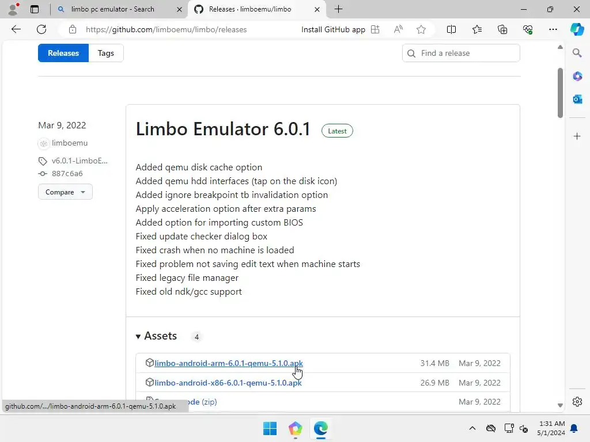
Task: Switch to limbo pc emulator Search tab
Action: 113,9
